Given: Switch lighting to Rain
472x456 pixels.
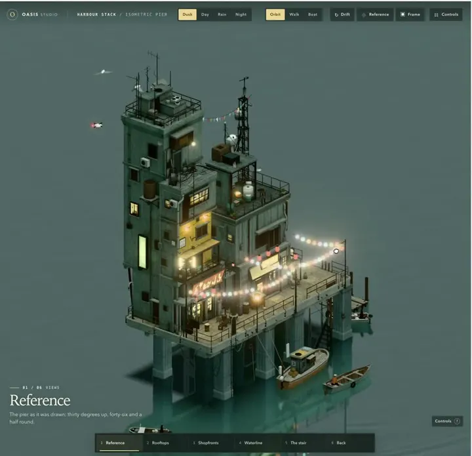Looking at the screenshot, I should pyautogui.click(x=222, y=14).
